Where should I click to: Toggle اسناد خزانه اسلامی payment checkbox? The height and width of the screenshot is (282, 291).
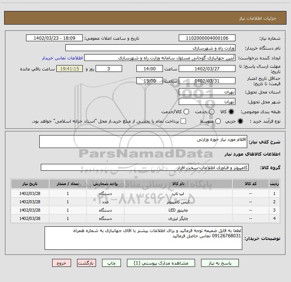[183, 121]
